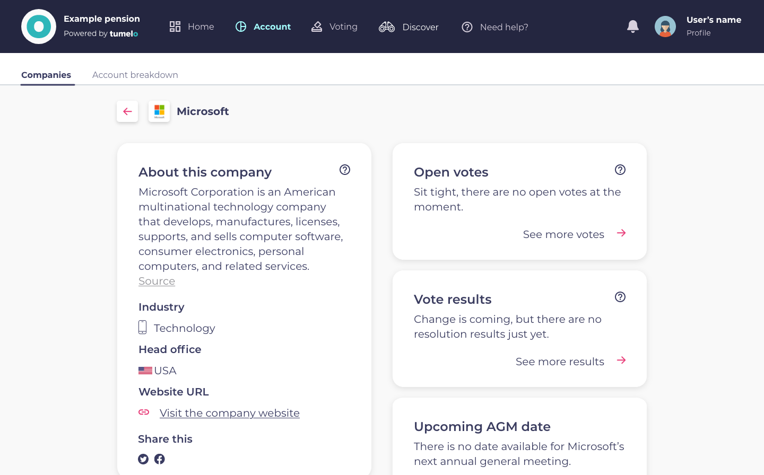Open help icon for Open votes
This screenshot has height=475, width=764.
620,170
